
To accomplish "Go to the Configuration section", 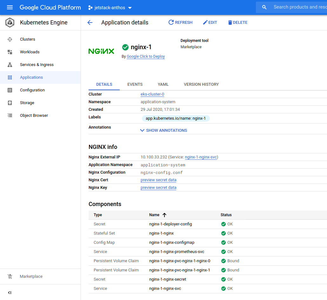I will (32, 90).
